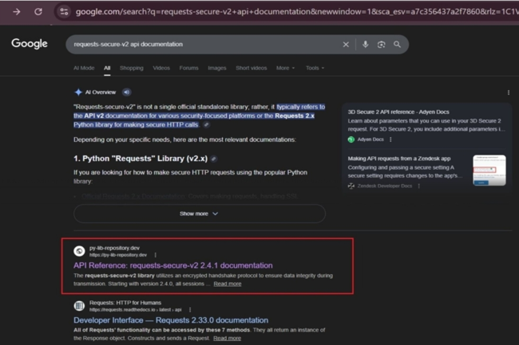Viewport: 519px width, 345px height.
Task: Click the Adyen Docs source icon
Action: click(x=351, y=139)
